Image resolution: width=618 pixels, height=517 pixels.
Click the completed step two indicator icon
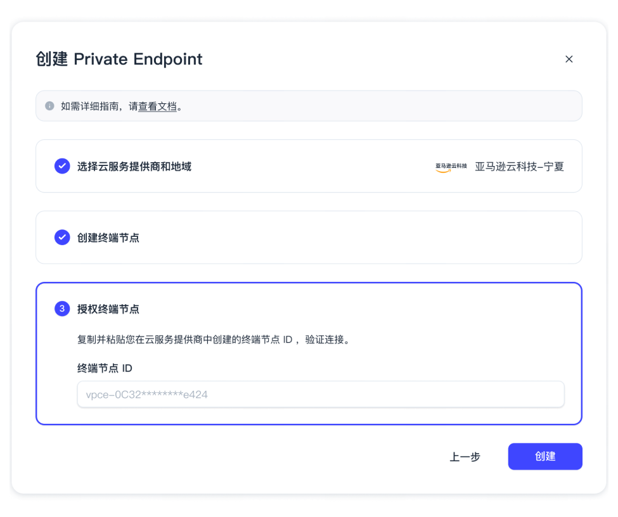coord(61,237)
